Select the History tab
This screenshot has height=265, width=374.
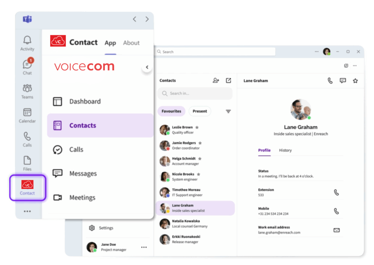pos(285,150)
